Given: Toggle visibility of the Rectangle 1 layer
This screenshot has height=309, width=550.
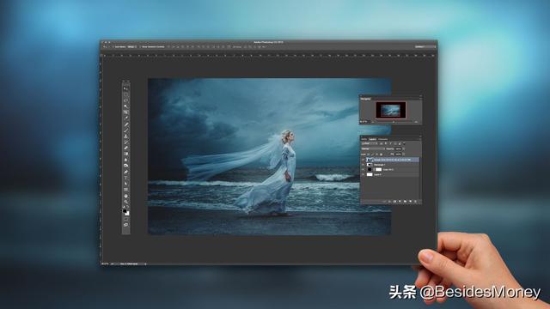Looking at the screenshot, I should click(363, 165).
